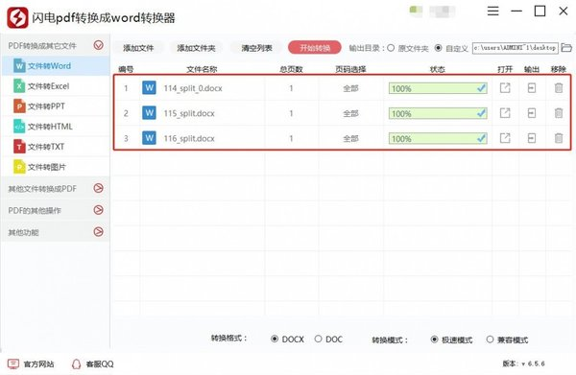
Task: Select 原文件夹 as output directory
Action: [391, 48]
